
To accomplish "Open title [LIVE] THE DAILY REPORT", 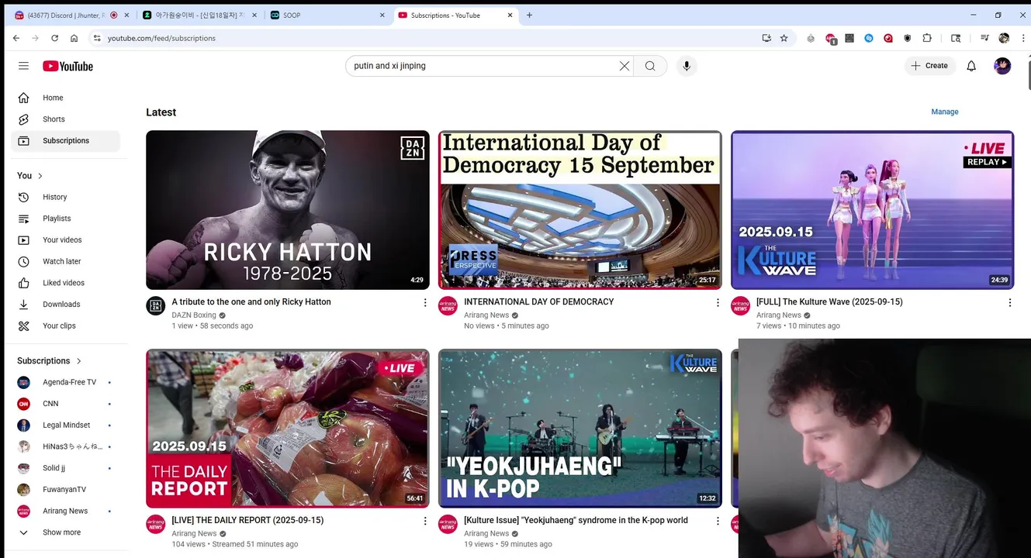I will pyautogui.click(x=247, y=521).
